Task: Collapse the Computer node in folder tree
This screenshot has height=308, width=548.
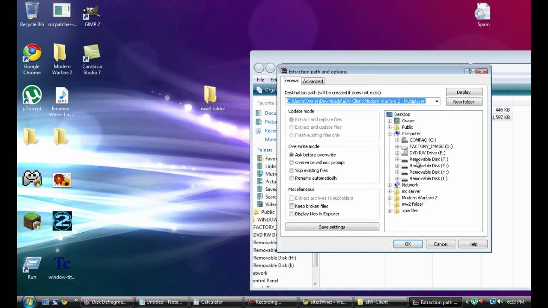Action: 390,133
